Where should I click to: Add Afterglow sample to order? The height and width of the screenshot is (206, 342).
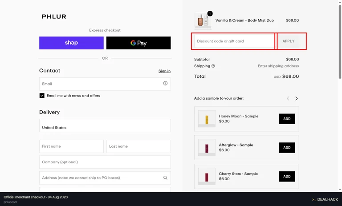287,148
